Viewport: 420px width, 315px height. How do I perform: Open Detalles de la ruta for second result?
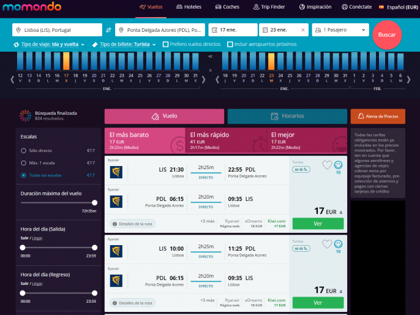pyautogui.click(x=133, y=303)
